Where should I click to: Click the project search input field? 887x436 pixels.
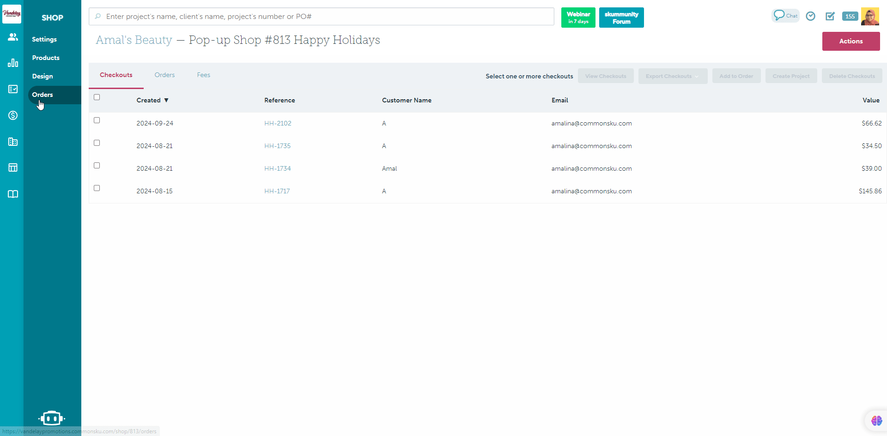coord(323,17)
